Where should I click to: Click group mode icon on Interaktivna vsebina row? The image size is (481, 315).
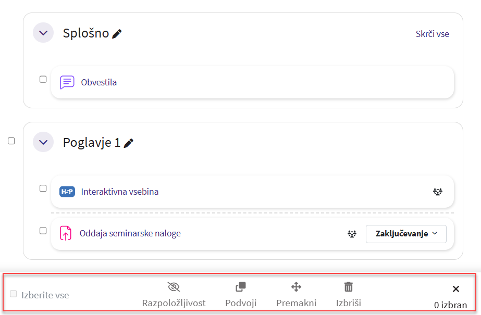pyautogui.click(x=438, y=192)
